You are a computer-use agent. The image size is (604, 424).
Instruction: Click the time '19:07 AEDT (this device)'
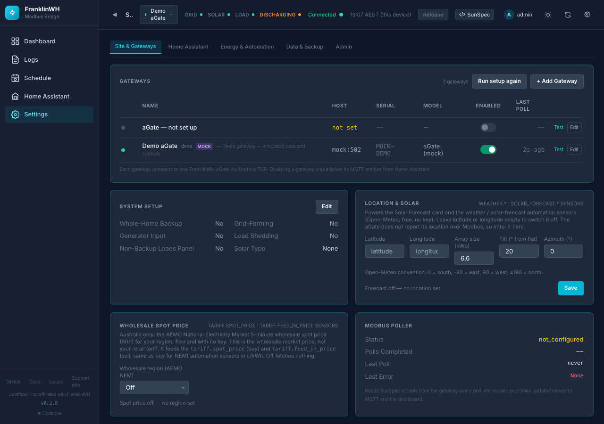[x=380, y=15]
